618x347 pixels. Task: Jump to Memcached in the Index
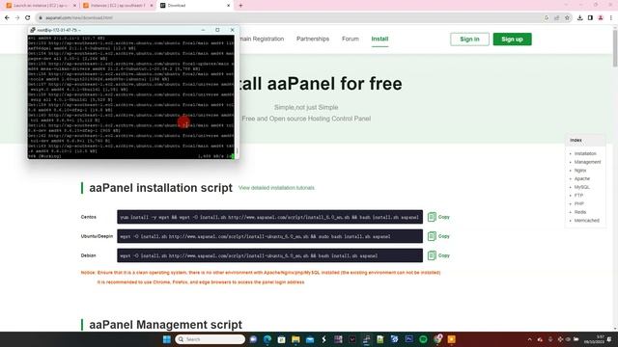586,221
